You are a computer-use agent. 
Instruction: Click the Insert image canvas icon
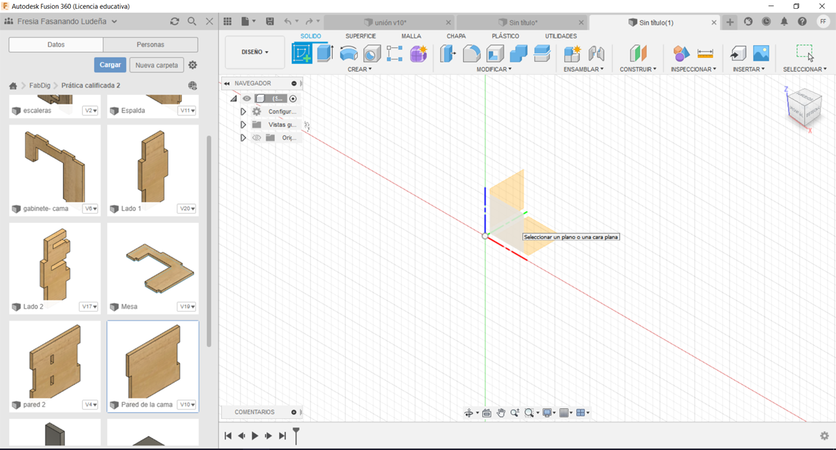(x=760, y=53)
